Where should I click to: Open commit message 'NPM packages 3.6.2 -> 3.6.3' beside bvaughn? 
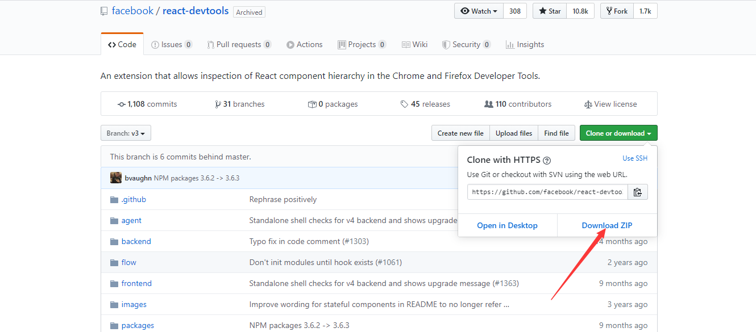(197, 178)
